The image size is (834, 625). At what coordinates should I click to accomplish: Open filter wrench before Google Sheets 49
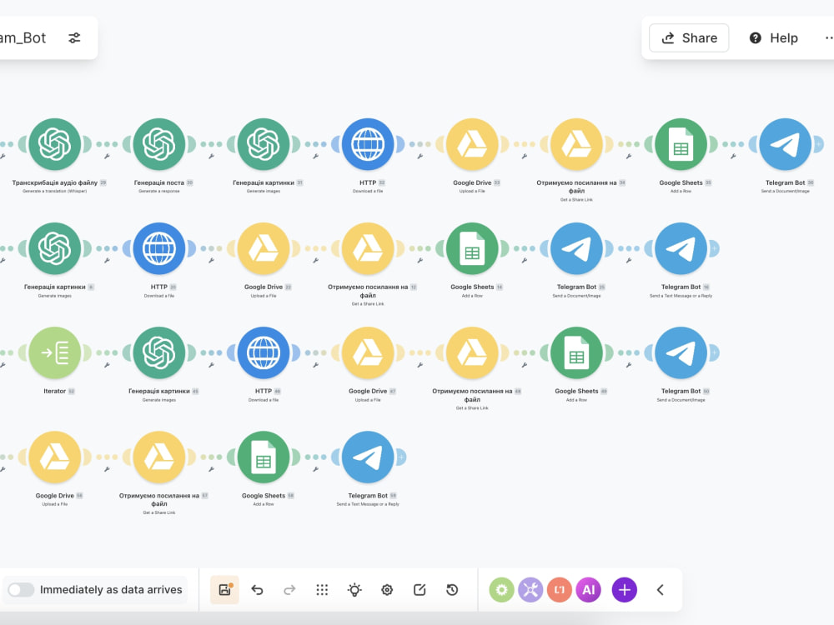[x=525, y=365]
